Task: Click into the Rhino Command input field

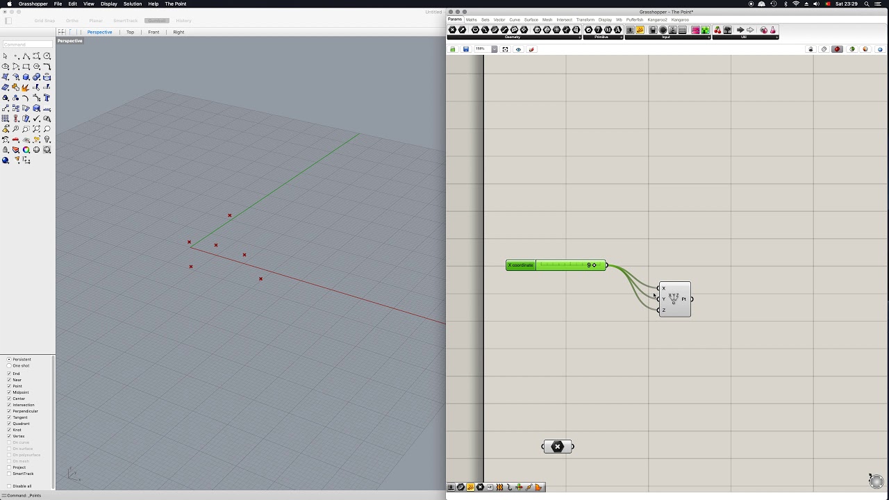Action: pos(27,44)
